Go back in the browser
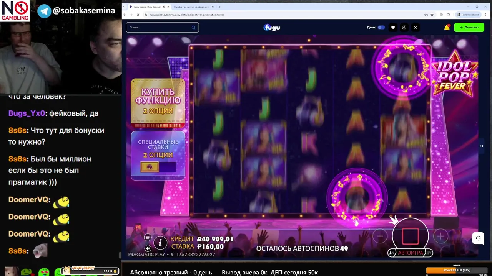 point(125,15)
